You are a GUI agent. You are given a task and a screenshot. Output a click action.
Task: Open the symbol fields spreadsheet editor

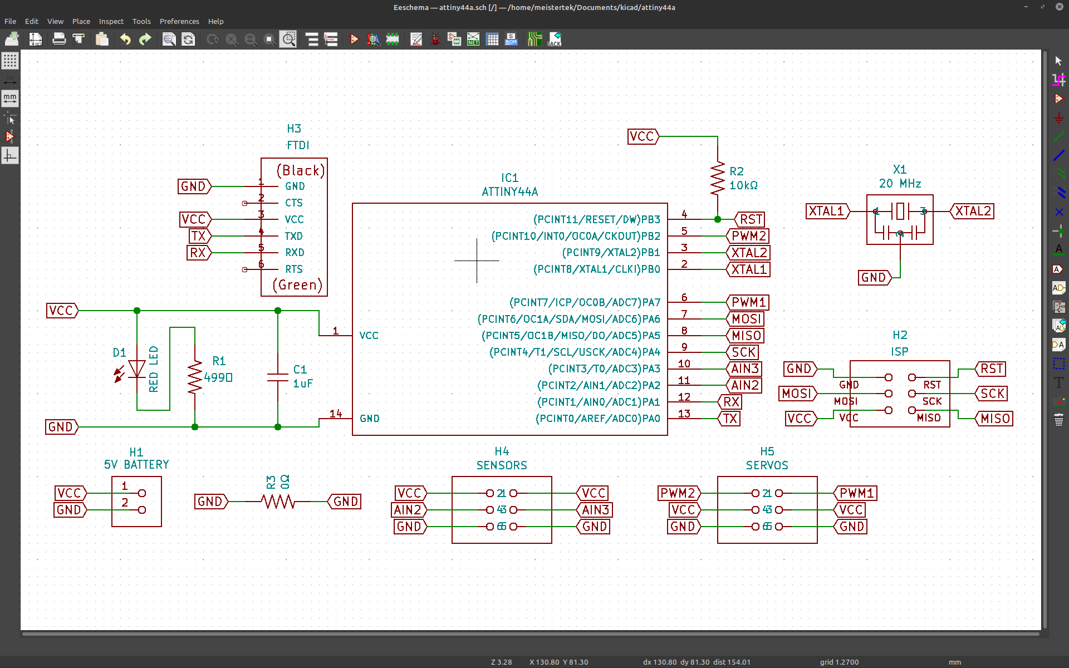(492, 39)
